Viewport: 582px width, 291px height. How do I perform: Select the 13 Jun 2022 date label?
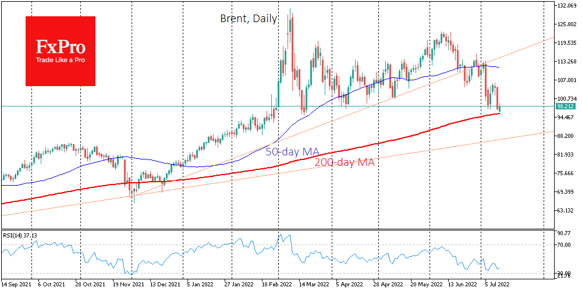(x=462, y=286)
